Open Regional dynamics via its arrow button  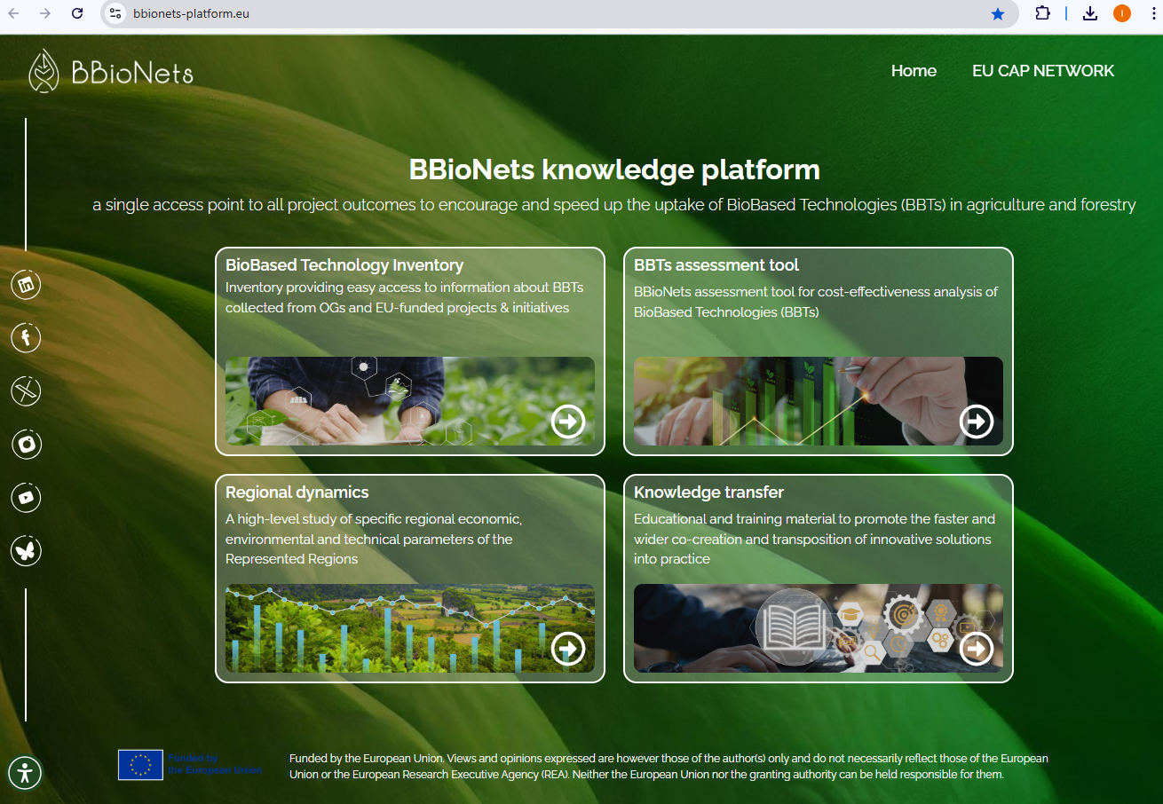click(x=568, y=649)
